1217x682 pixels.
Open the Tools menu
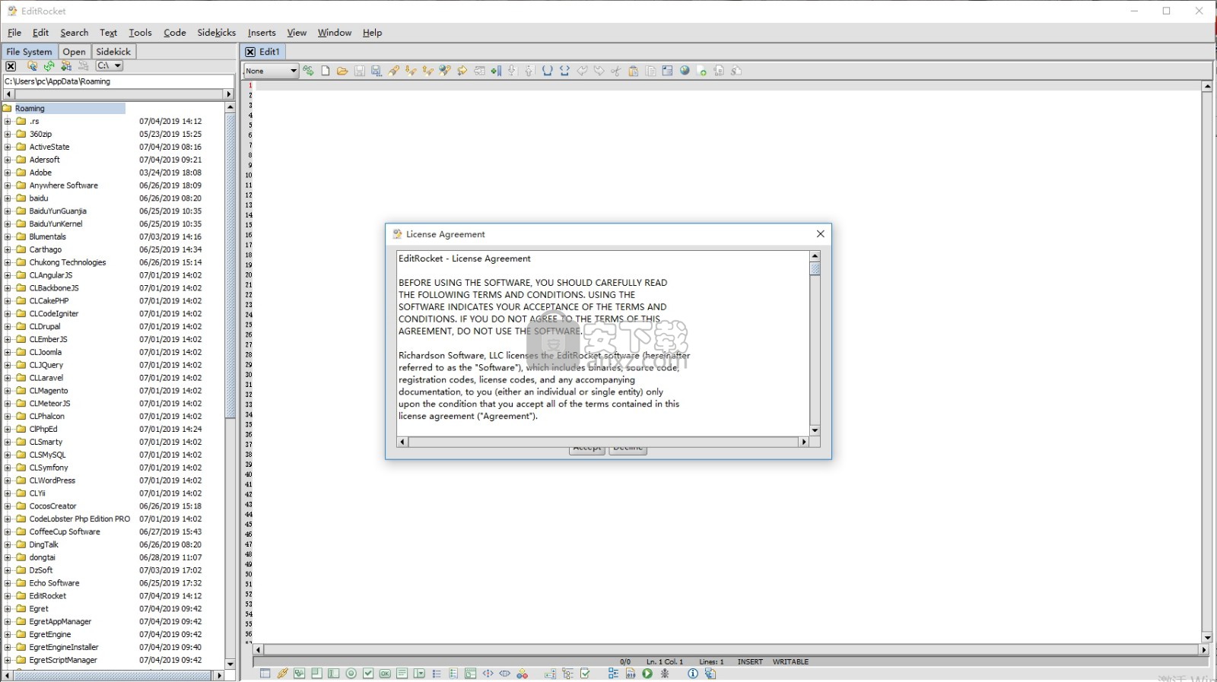[140, 33]
